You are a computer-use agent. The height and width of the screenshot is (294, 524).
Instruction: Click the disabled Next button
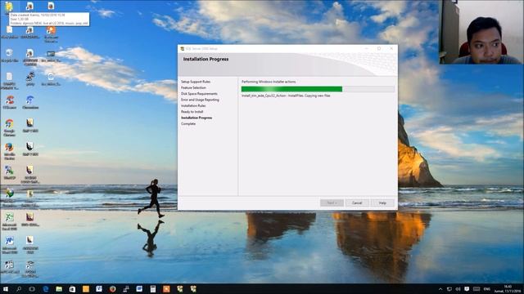(332, 203)
